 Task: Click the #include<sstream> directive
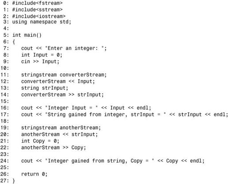pyautogui.click(x=37, y=10)
